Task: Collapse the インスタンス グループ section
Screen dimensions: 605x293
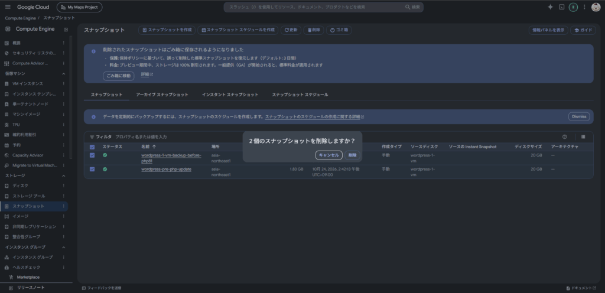Action: (64, 247)
